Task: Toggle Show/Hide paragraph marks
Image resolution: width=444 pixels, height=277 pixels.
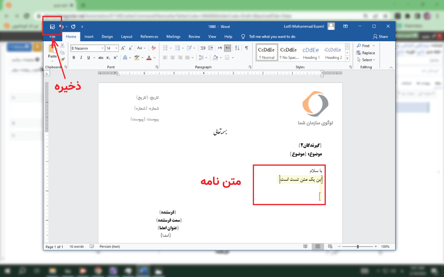Action: tap(246, 47)
